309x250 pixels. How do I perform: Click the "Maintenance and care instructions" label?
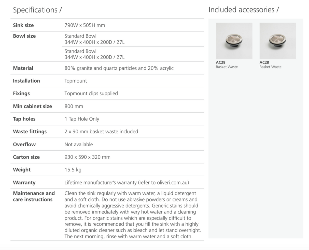click(34, 196)
